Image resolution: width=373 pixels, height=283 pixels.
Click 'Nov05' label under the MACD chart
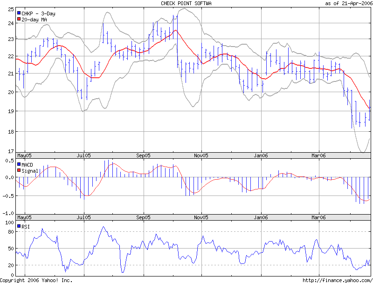(x=201, y=217)
